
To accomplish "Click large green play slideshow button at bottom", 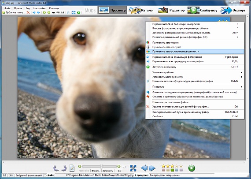I will click(192, 168).
